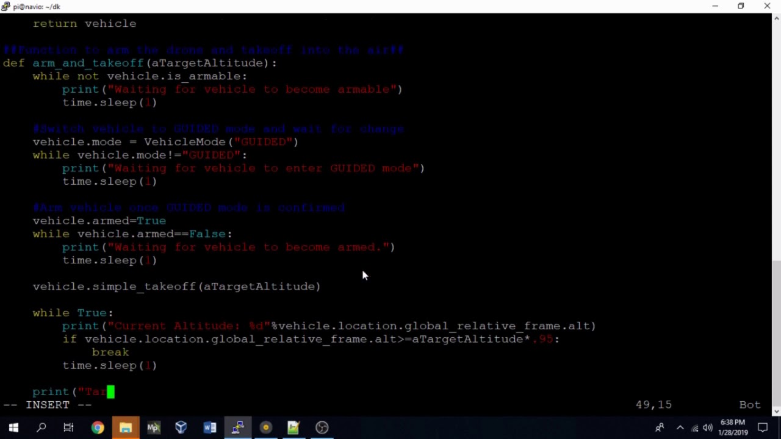781x439 pixels.
Task: Click 'while not vehicle.is_armable:' line
Action: pos(140,76)
